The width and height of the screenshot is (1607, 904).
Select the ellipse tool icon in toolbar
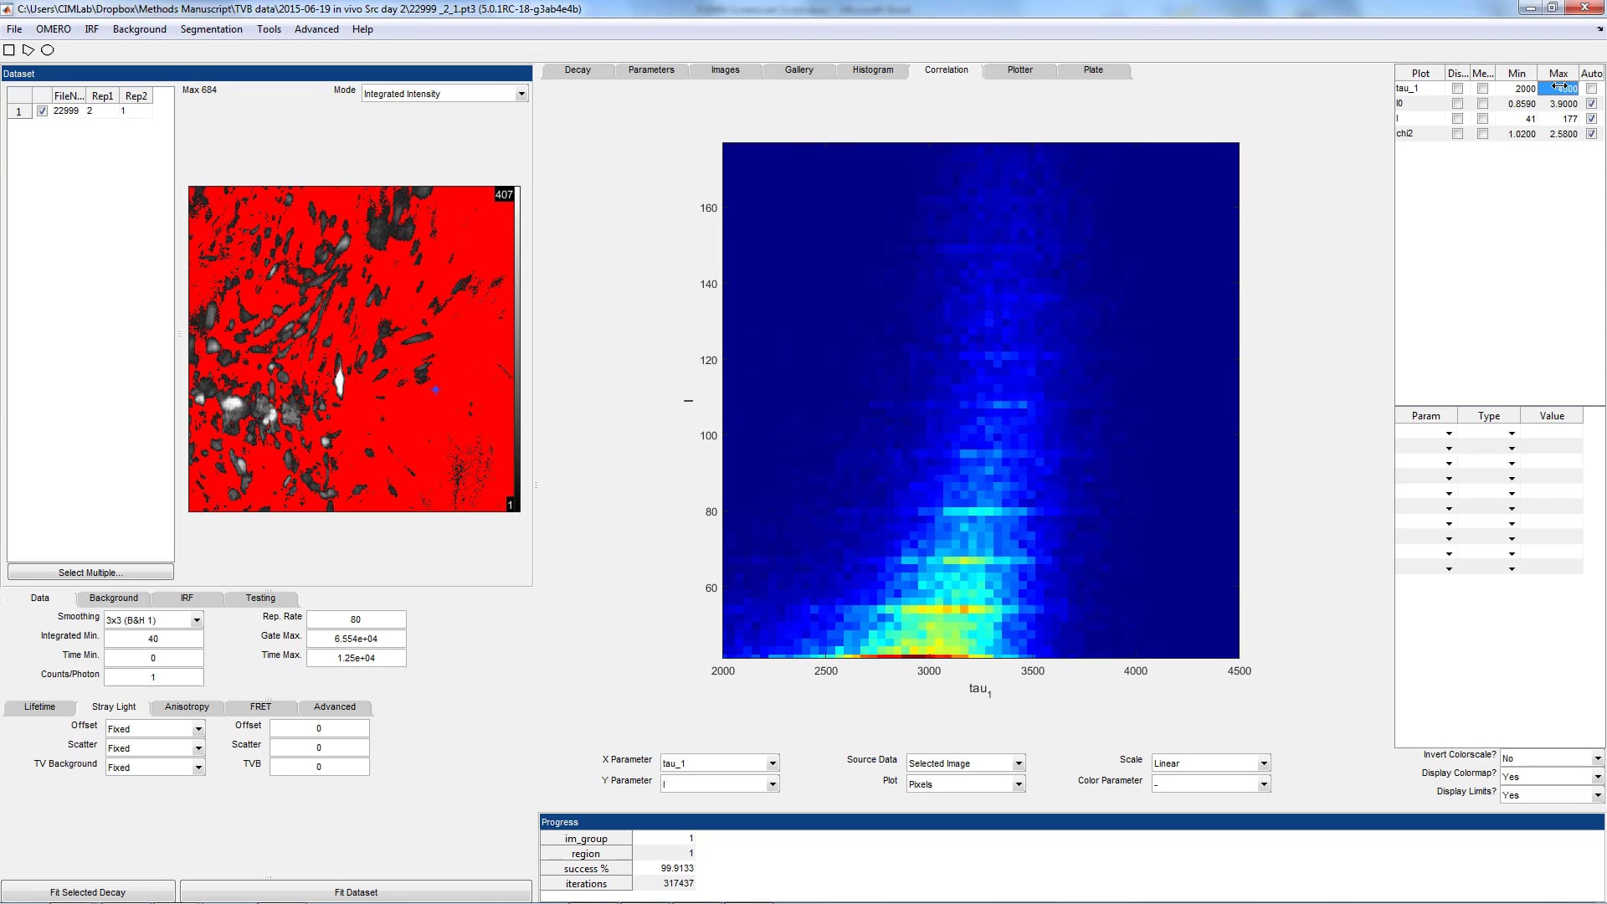coord(48,50)
